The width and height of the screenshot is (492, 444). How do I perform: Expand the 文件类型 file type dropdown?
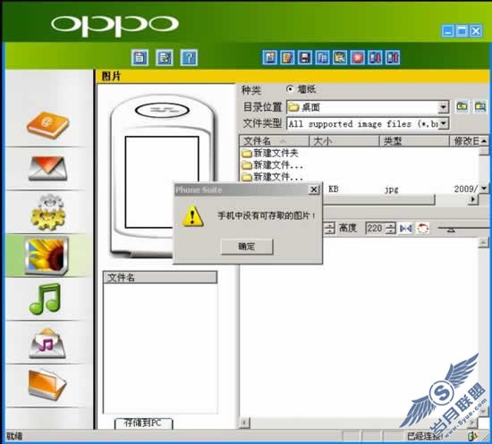click(443, 123)
